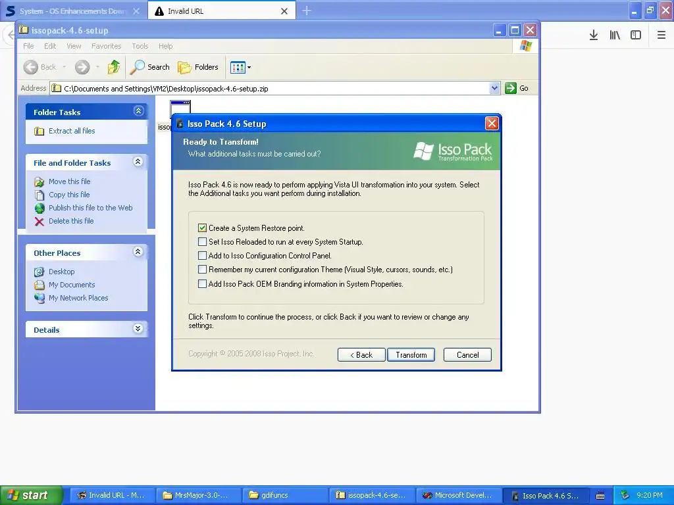Viewport: 674px width, 505px height.
Task: Open the Forward history dropdown arrow
Action: click(97, 67)
